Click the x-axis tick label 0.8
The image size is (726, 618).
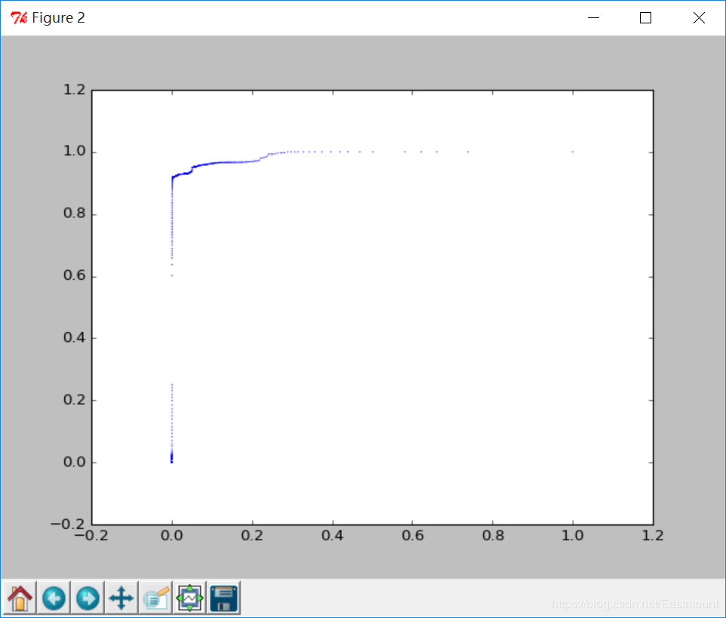493,536
